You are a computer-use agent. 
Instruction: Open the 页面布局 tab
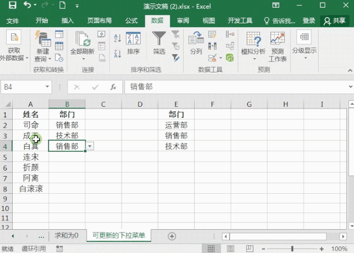pyautogui.click(x=100, y=20)
